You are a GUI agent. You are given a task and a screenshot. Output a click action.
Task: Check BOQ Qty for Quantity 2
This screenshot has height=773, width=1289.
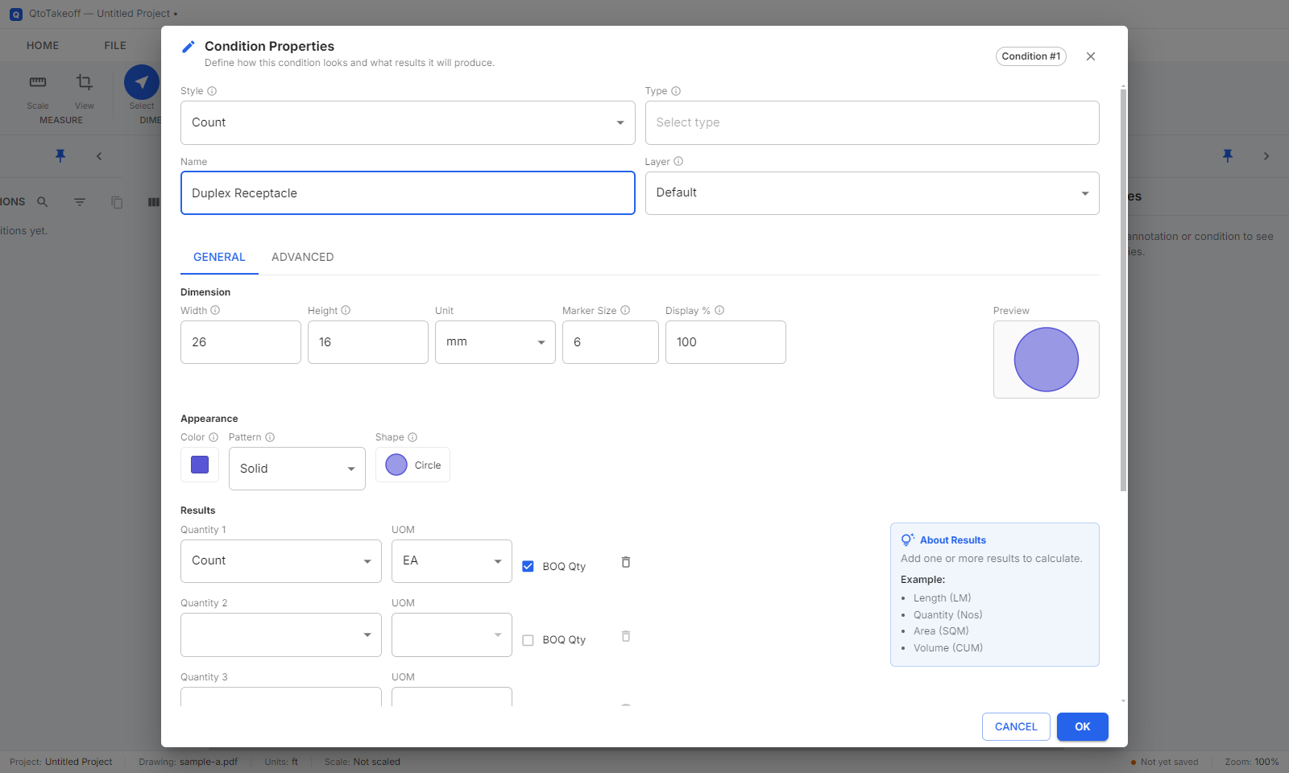[x=528, y=640]
